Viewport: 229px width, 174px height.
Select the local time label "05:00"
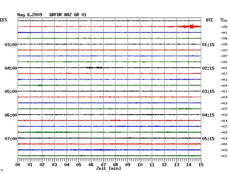point(11,92)
